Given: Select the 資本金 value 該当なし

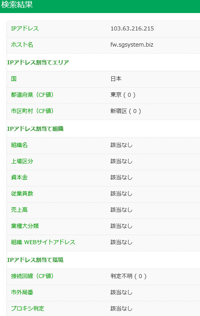Looking at the screenshot, I should pos(121,177).
